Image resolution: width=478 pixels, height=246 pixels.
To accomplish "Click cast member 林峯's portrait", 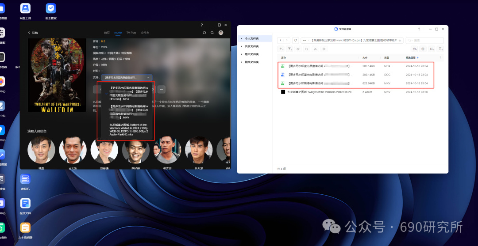I will [x=41, y=150].
